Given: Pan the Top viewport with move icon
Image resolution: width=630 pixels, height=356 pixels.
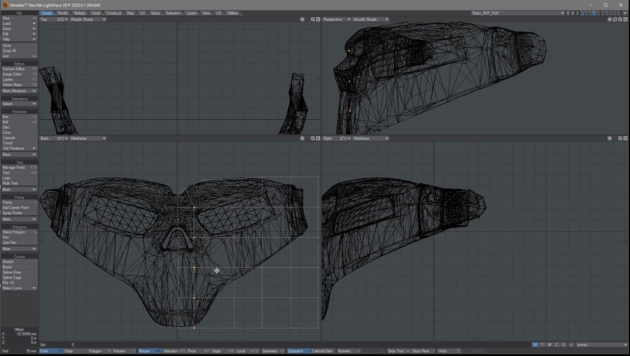Looking at the screenshot, I should pyautogui.click(x=302, y=19).
